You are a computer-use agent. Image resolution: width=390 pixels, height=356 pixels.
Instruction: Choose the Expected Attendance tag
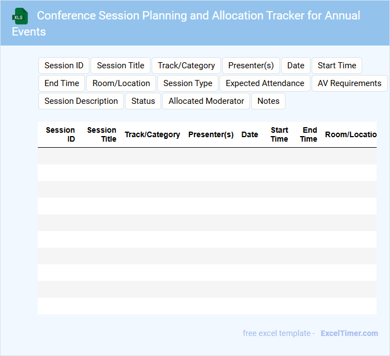(x=265, y=83)
